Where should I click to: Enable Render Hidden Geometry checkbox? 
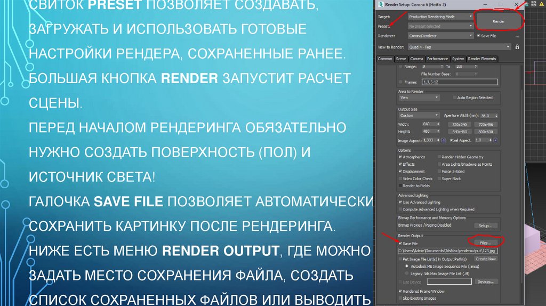(x=439, y=157)
